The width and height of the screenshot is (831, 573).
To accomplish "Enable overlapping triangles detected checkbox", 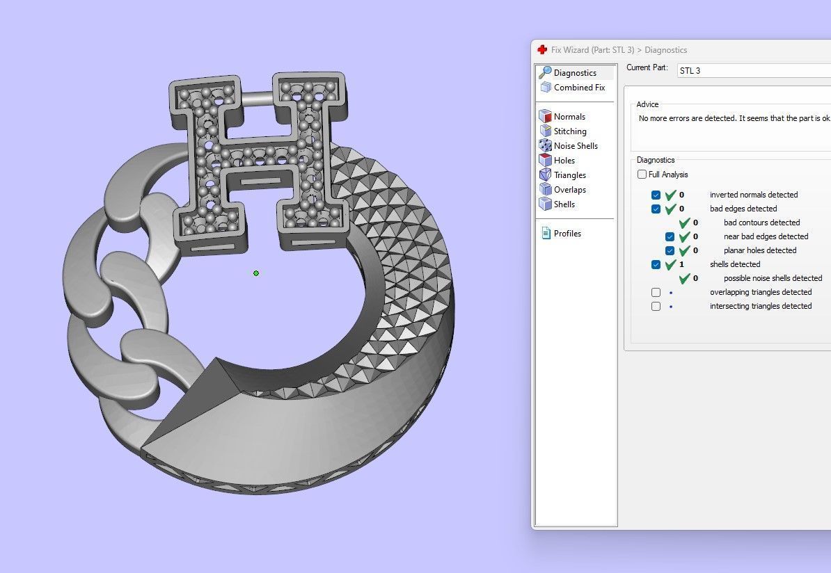I will click(x=656, y=292).
